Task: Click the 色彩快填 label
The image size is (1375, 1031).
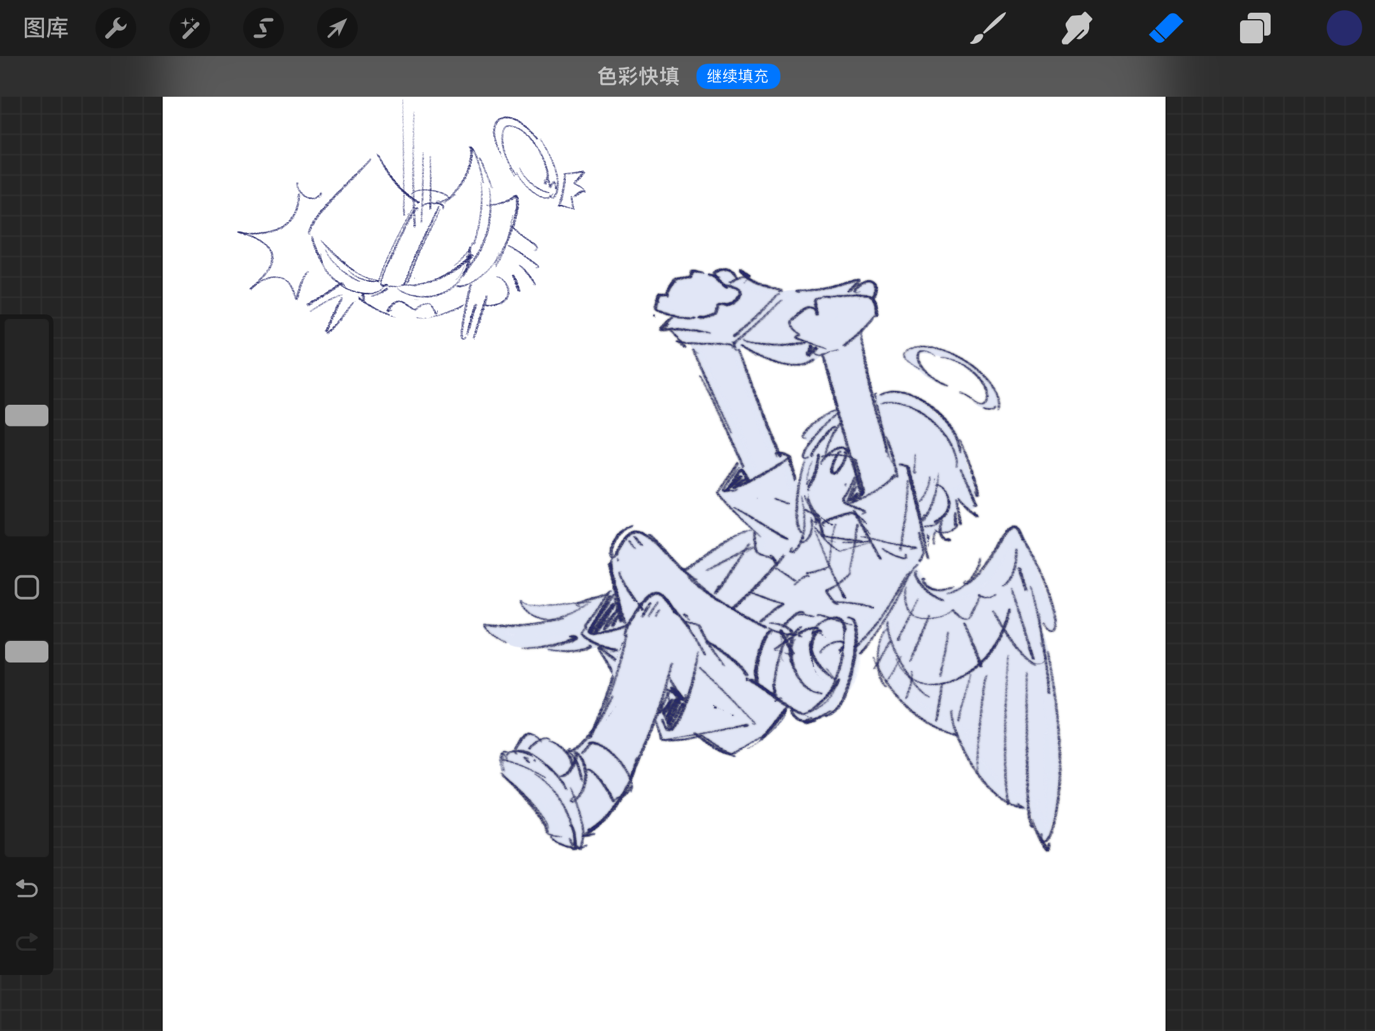Action: pyautogui.click(x=638, y=76)
